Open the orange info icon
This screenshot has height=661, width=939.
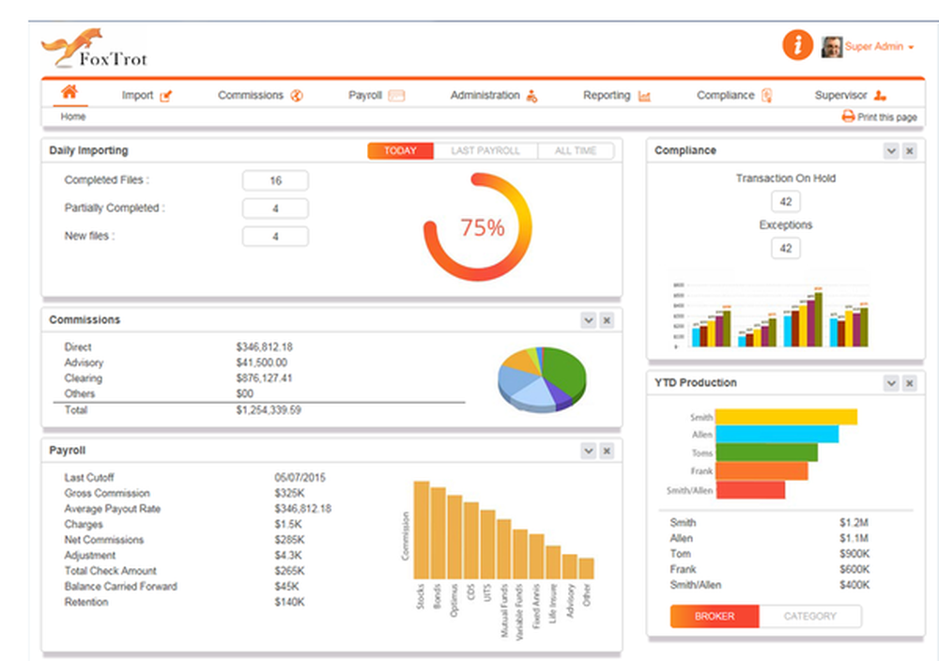click(x=797, y=45)
